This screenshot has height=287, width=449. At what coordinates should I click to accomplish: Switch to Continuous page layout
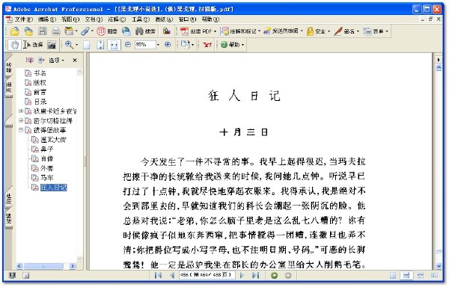[x=406, y=275]
